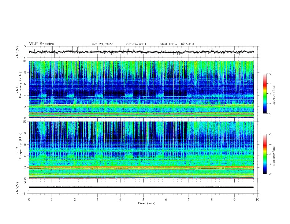Click time axis tick label "2"

[75, 199]
